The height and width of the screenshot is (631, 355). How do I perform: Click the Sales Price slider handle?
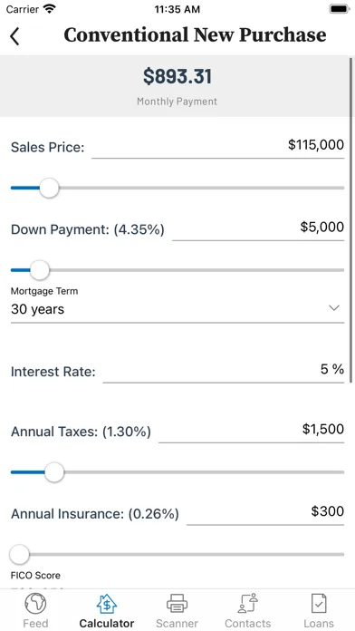[49, 188]
